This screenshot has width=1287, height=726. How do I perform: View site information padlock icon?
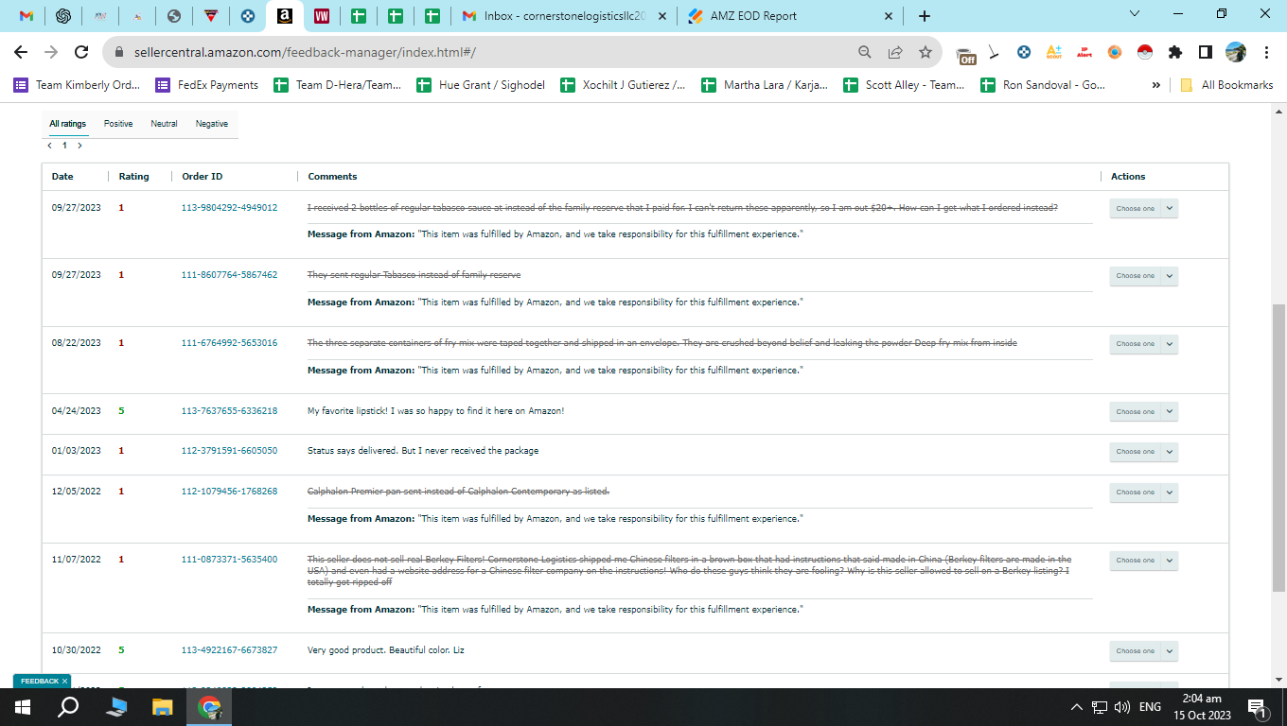click(120, 53)
